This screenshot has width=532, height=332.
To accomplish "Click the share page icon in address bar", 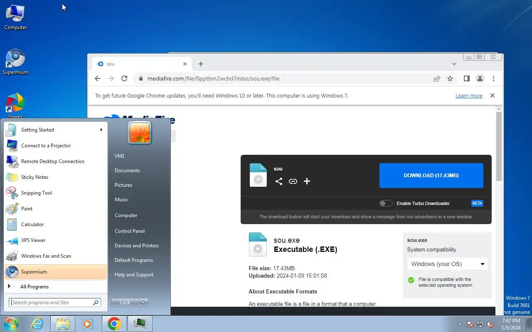I will [x=437, y=78].
